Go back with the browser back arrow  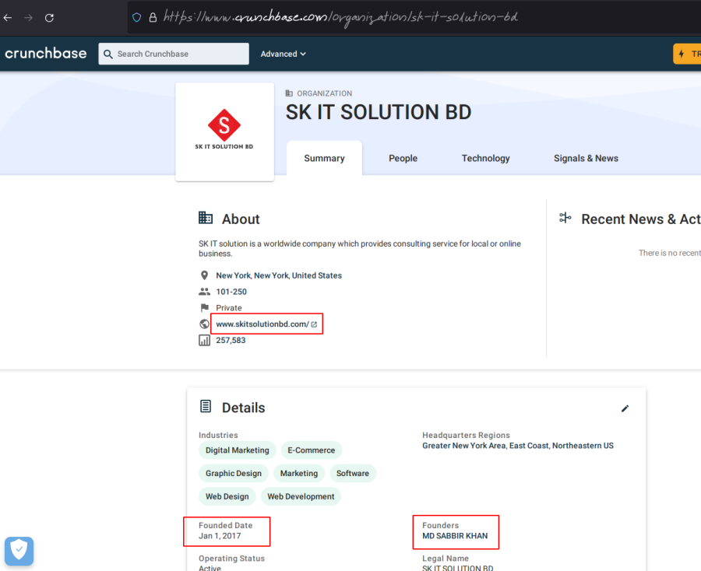tap(8, 18)
